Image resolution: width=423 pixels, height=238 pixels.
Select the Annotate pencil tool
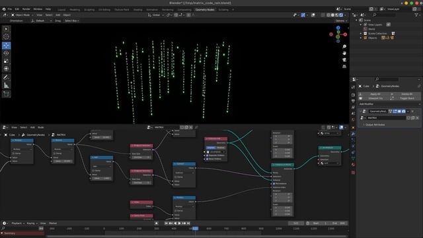coord(6,77)
